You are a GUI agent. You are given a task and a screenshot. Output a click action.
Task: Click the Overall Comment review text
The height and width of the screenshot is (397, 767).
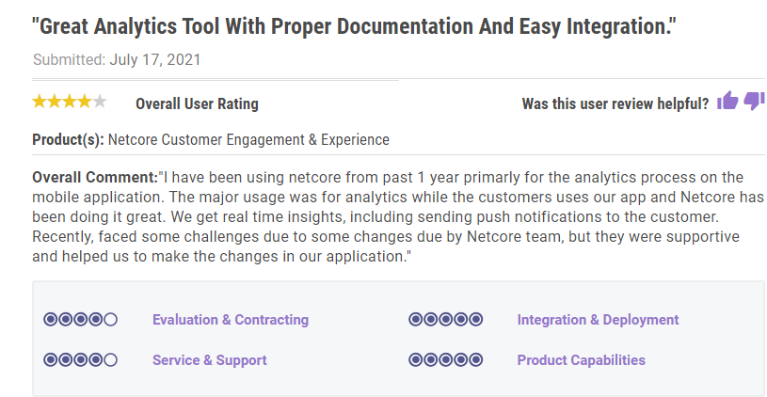point(398,216)
